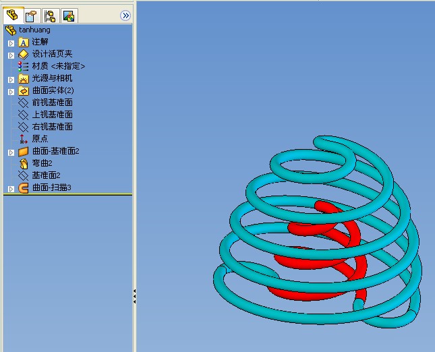435x352 pixels.
Task: Expand the 设计活页夹 node
Action: tap(11, 55)
